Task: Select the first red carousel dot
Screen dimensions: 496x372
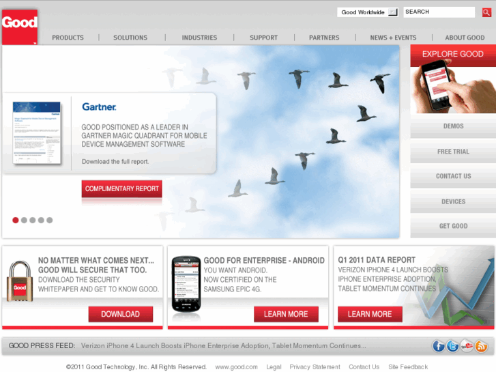Action: point(16,220)
